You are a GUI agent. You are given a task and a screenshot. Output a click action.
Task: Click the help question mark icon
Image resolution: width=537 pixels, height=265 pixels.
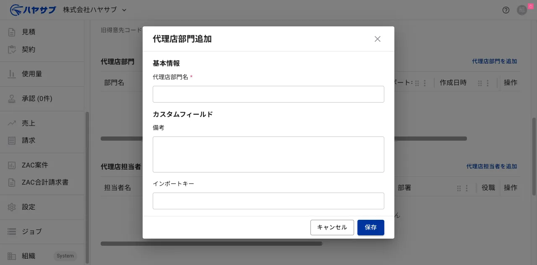click(x=506, y=10)
